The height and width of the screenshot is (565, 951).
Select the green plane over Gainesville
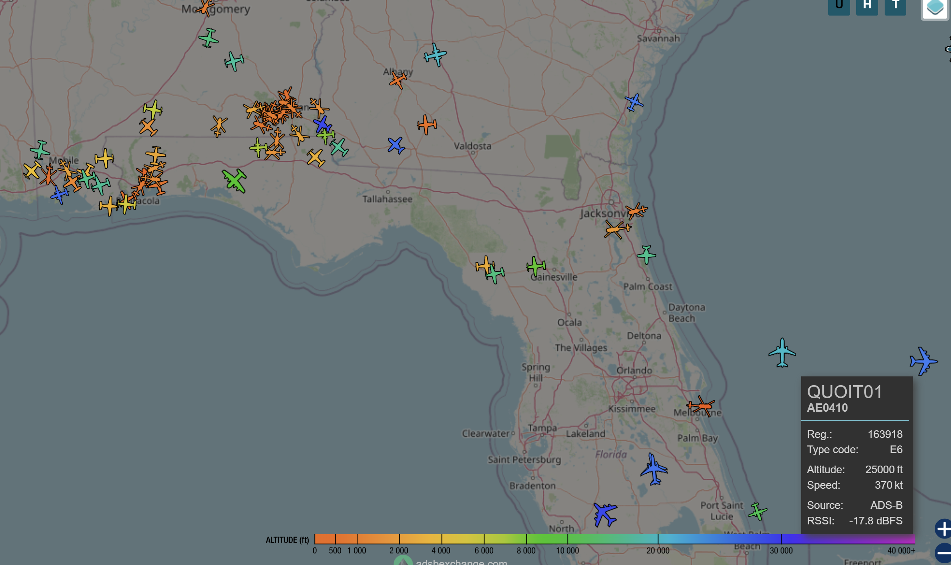536,266
